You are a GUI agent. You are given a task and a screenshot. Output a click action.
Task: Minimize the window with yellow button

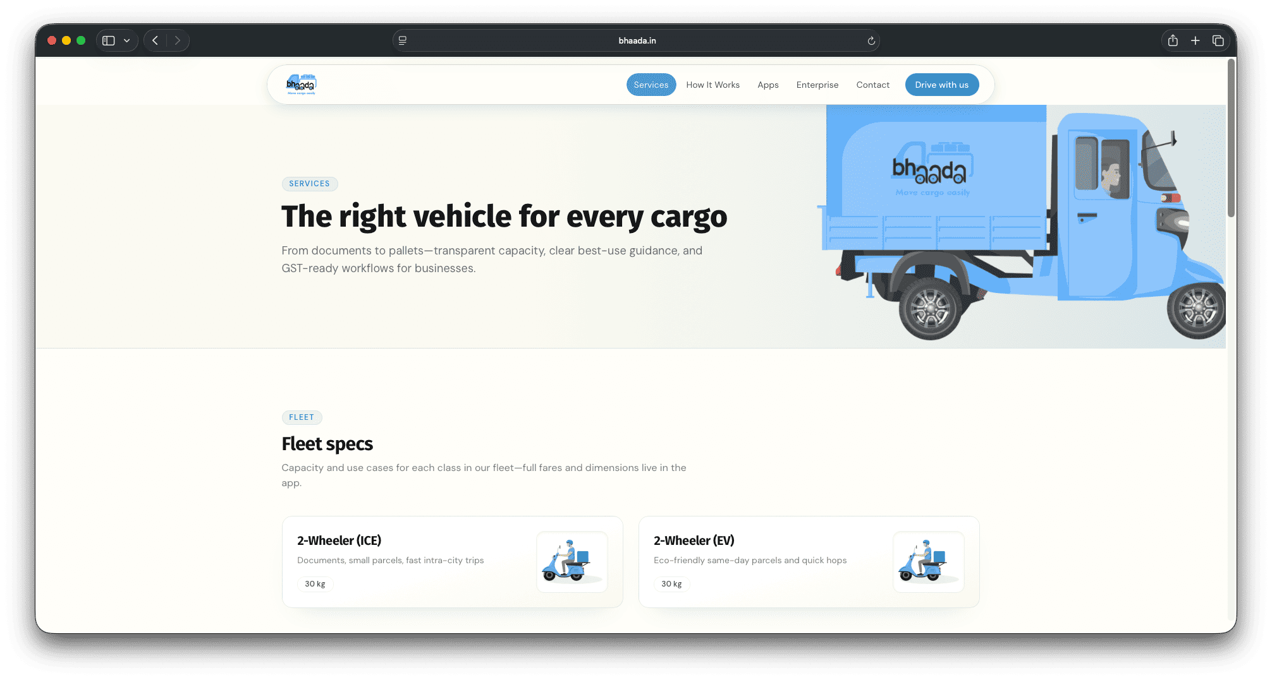66,40
